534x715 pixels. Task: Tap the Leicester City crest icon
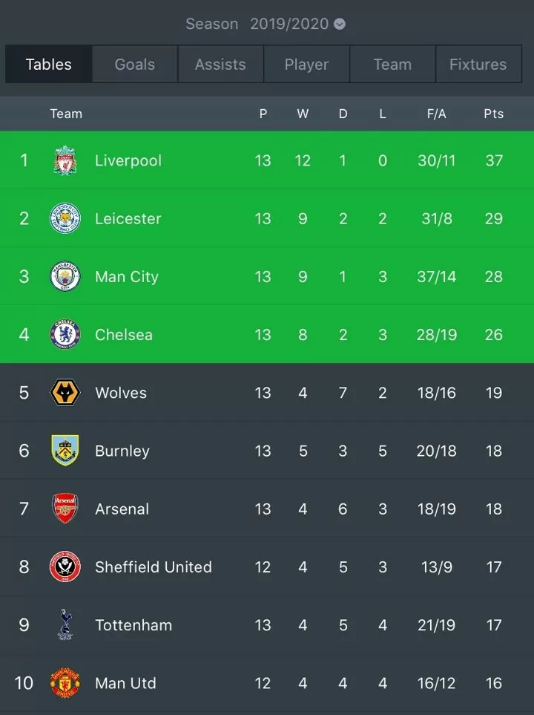click(65, 218)
